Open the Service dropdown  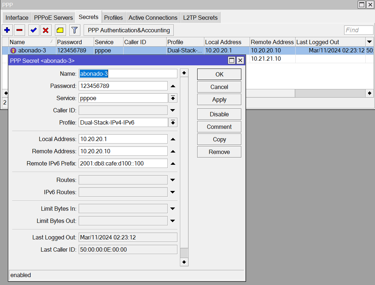click(173, 98)
